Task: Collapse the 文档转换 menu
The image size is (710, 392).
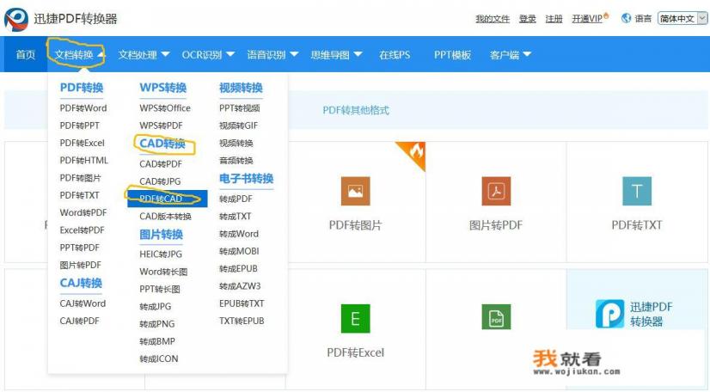Action: click(x=79, y=55)
